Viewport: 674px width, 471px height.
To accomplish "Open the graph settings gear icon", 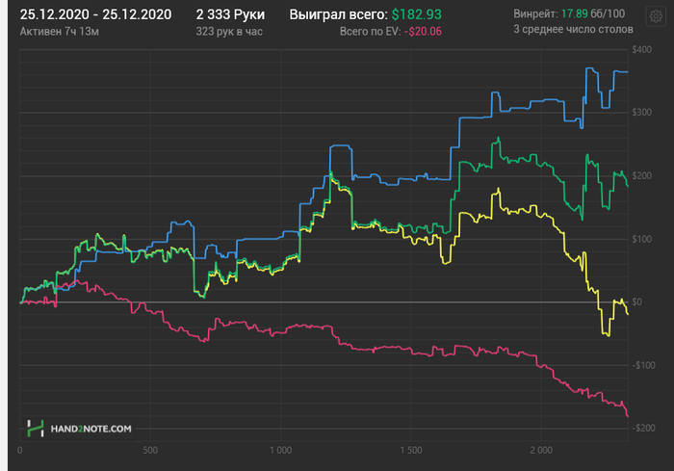I will 656,16.
